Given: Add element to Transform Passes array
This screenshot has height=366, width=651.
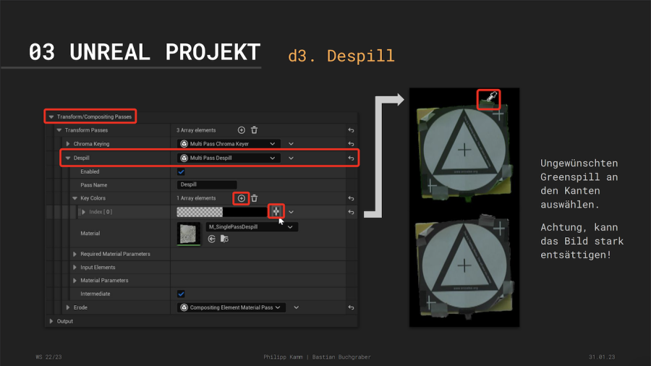Looking at the screenshot, I should (242, 130).
